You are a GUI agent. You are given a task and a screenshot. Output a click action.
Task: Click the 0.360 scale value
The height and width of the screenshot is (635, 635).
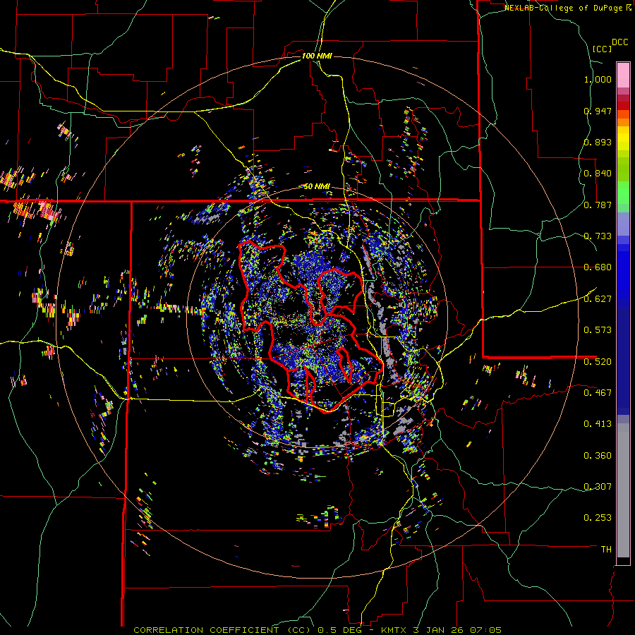(598, 456)
